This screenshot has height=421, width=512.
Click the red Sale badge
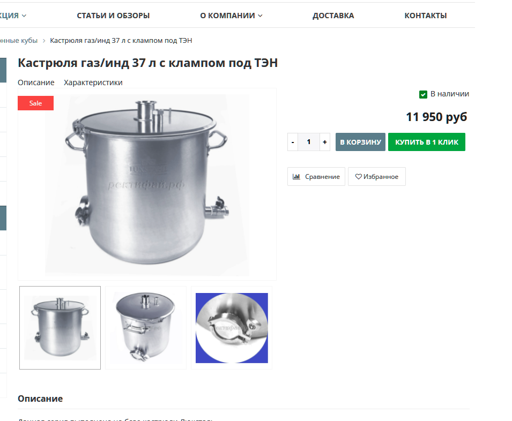[35, 103]
